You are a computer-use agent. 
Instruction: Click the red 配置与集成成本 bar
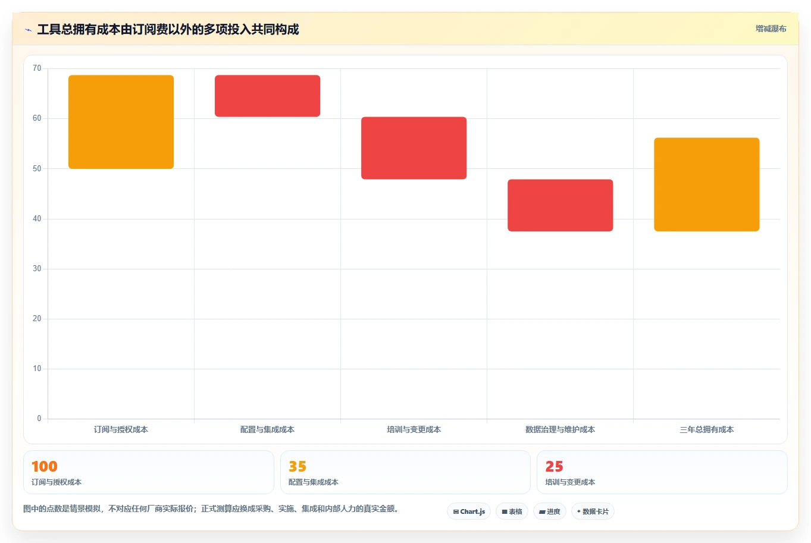click(268, 96)
